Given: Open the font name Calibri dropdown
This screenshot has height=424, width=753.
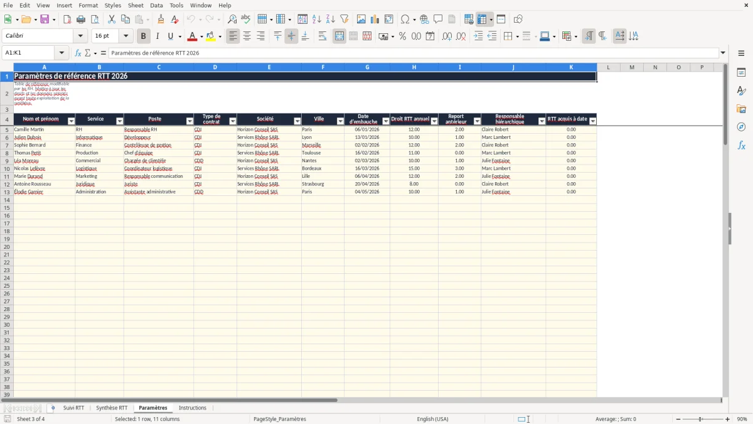Looking at the screenshot, I should click(x=80, y=36).
